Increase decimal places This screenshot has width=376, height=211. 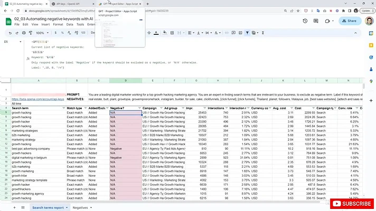pos(76,33)
